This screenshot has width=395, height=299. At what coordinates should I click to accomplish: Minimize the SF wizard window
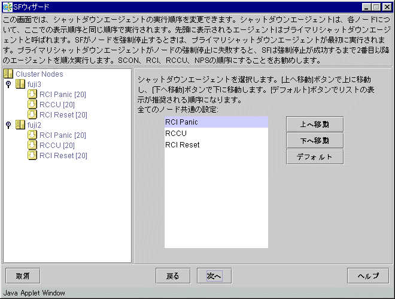coord(366,7)
